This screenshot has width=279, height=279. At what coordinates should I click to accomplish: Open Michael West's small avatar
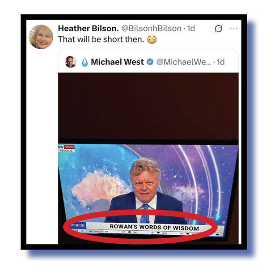(x=71, y=62)
